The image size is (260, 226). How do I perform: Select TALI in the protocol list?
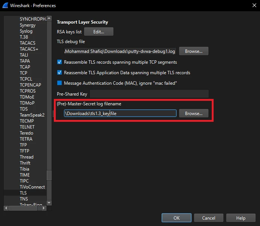(24, 55)
